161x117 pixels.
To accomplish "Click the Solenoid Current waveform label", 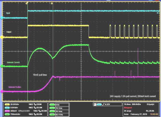I will coord(13,62).
